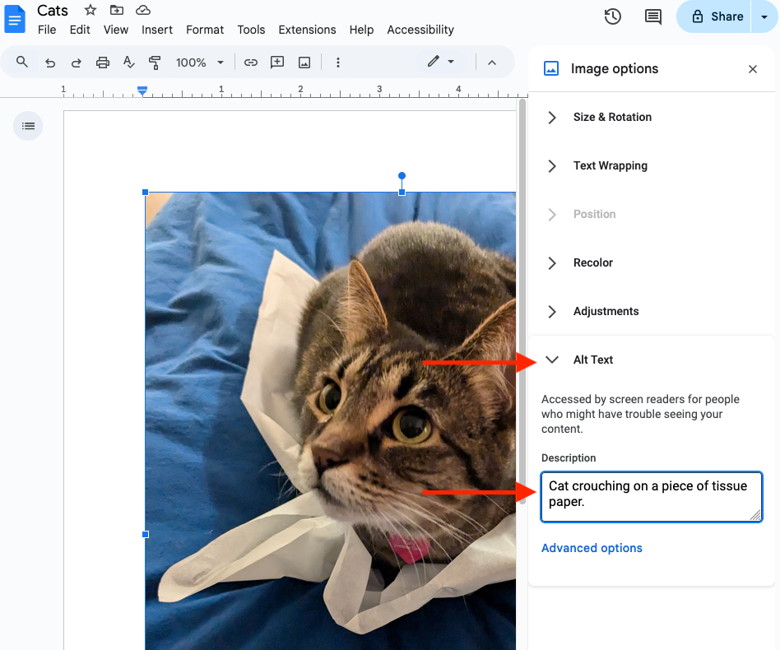Select the paint format roller icon
780x650 pixels.
pyautogui.click(x=155, y=63)
